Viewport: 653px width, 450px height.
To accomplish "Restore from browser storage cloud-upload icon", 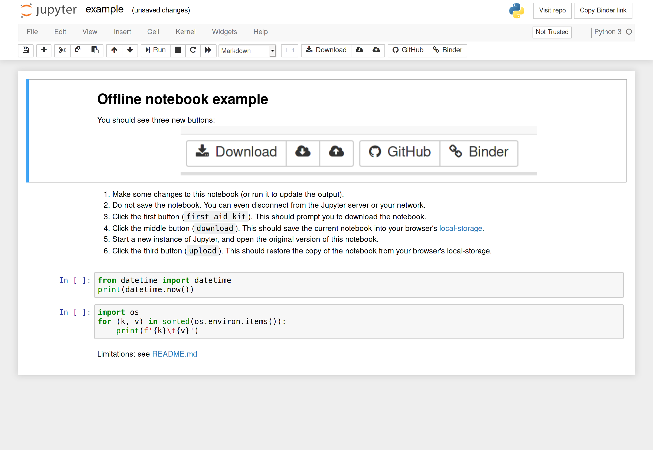I will (376, 50).
